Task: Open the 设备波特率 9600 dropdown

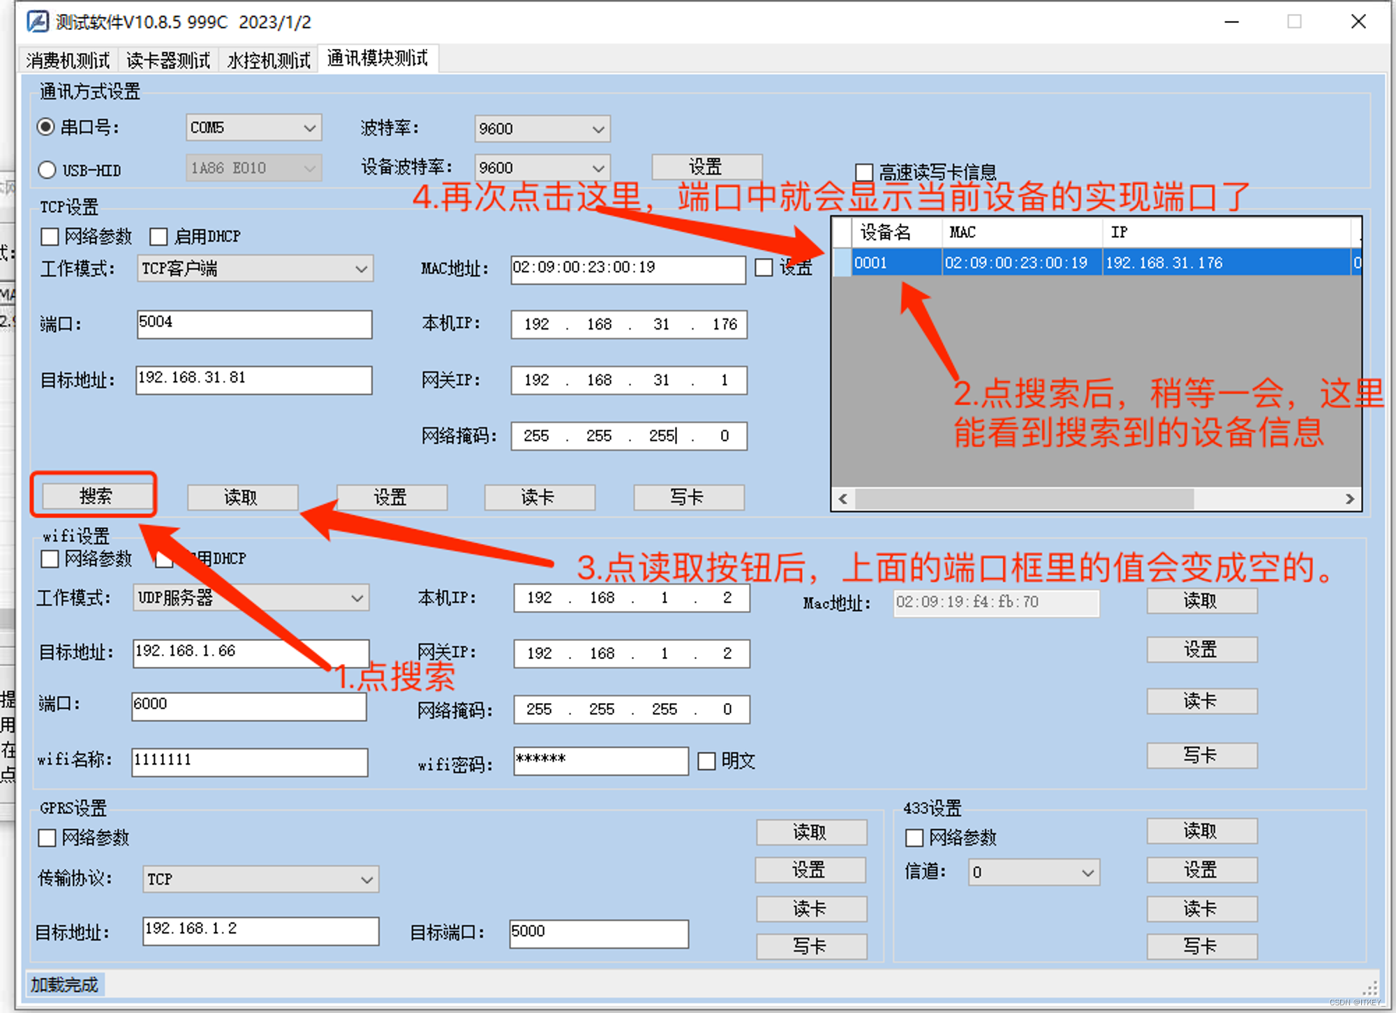Action: [542, 168]
